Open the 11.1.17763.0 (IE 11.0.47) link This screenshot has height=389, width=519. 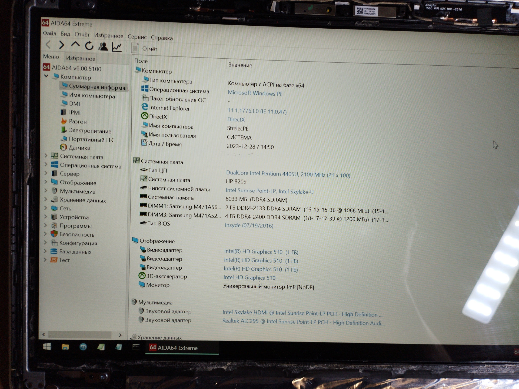(257, 111)
